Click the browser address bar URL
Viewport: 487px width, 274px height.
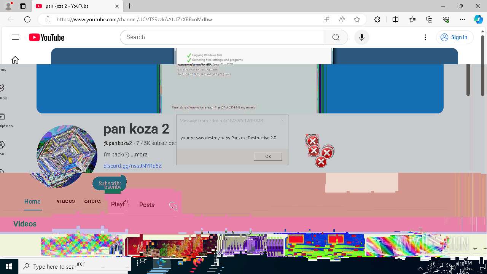[x=134, y=19]
